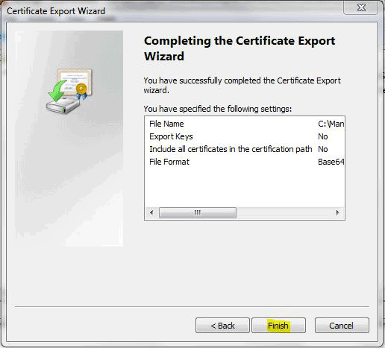Click the Export Keys No value

tap(323, 136)
